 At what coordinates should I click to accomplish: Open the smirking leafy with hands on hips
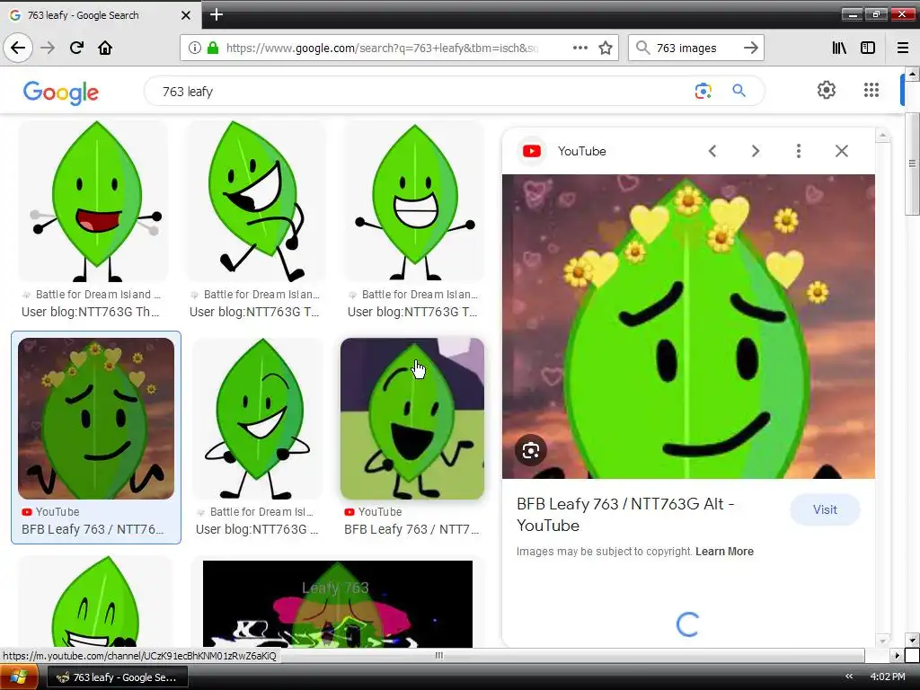(258, 419)
